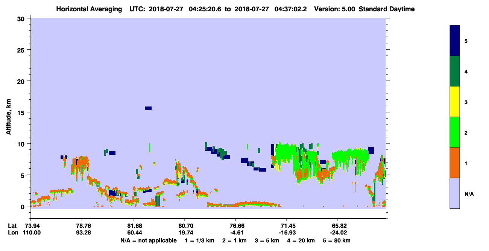Click the orange level 1 colorbar segment
This screenshot has height=251, width=489.
point(455,163)
